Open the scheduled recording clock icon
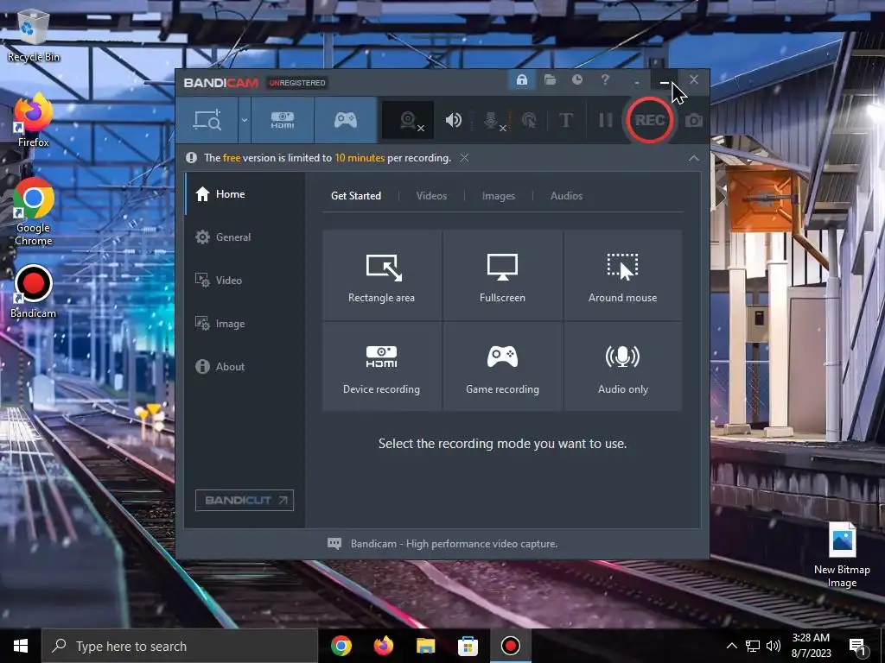 pyautogui.click(x=576, y=79)
